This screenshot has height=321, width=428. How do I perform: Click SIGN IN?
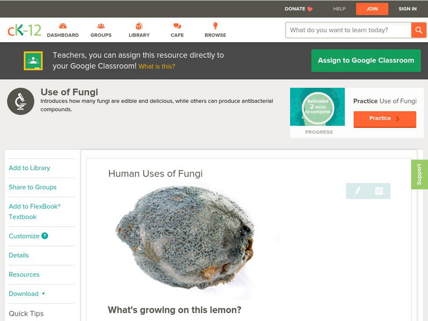pyautogui.click(x=408, y=9)
